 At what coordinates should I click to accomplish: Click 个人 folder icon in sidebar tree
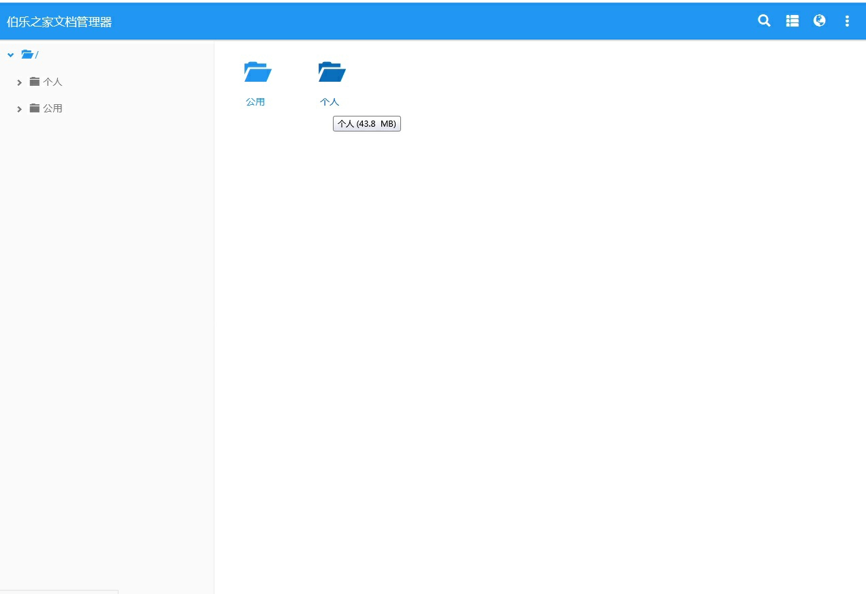35,82
